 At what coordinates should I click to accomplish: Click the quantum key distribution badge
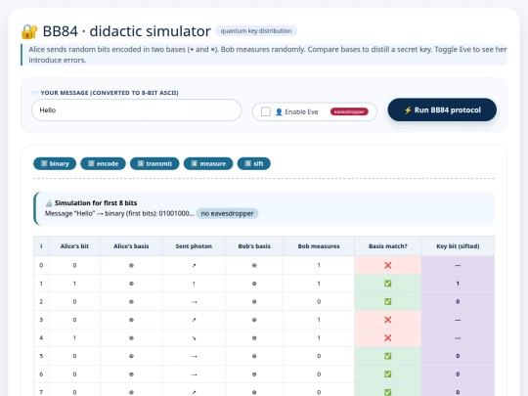pos(256,31)
